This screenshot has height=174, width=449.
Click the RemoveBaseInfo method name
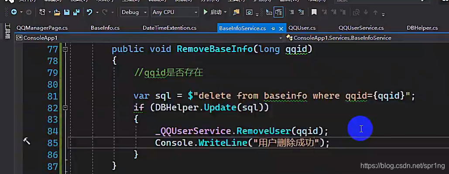pos(215,49)
